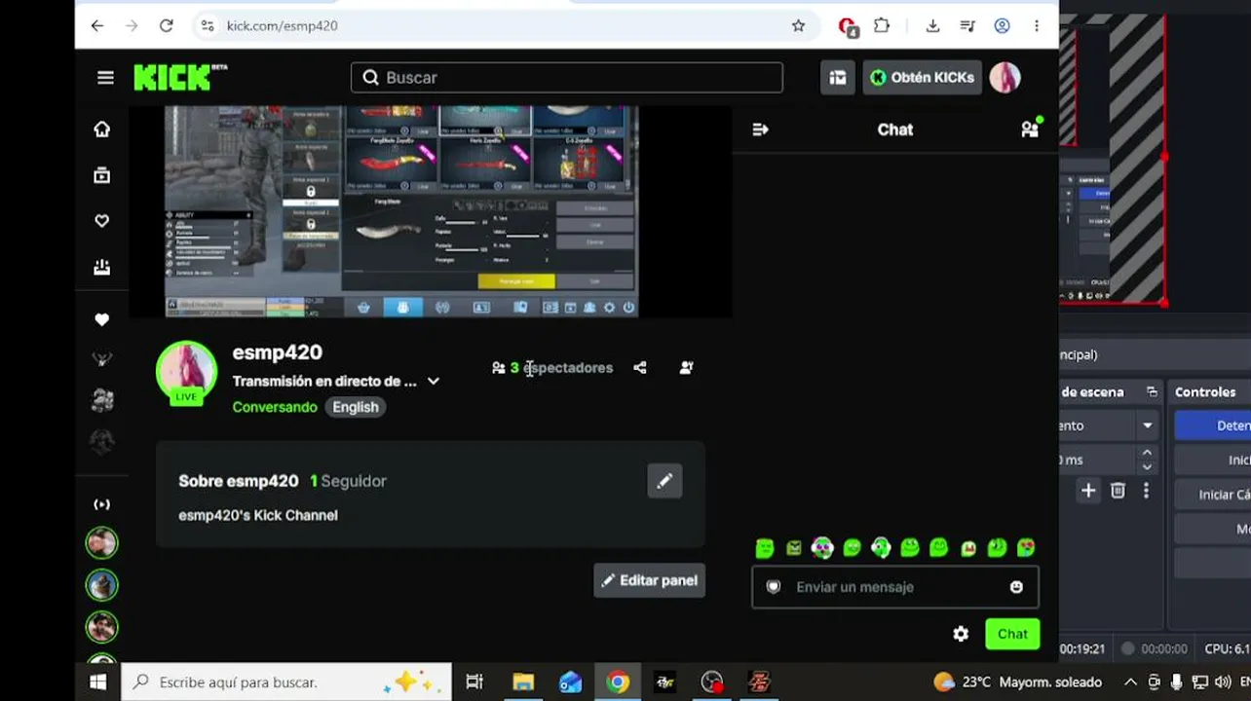This screenshot has height=701, width=1251.
Task: Undock the scene transitions panel in OBS
Action: click(x=1152, y=392)
